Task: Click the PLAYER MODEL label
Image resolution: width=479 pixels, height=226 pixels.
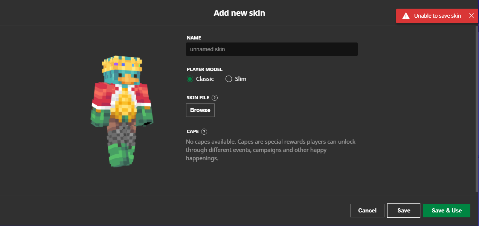Action: point(204,70)
